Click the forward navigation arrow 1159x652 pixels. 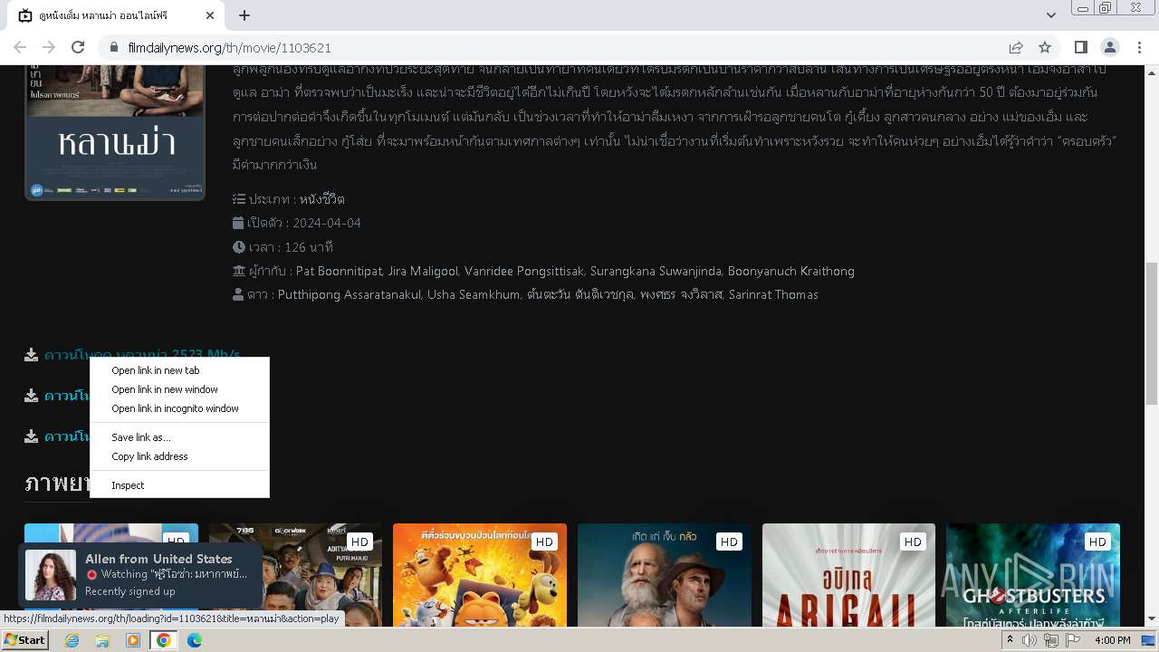(49, 47)
